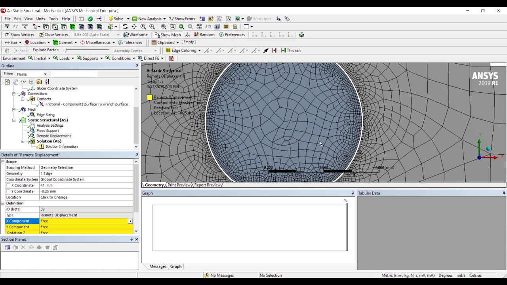Image resolution: width=507 pixels, height=285 pixels.
Task: Click the New Analysis button
Action: [x=149, y=19]
